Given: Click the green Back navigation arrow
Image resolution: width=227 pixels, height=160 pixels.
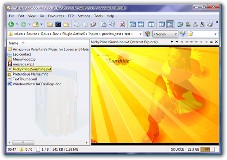Looking at the screenshot, I should coord(11,24).
